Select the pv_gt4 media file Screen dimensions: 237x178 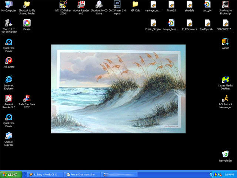click(207, 6)
